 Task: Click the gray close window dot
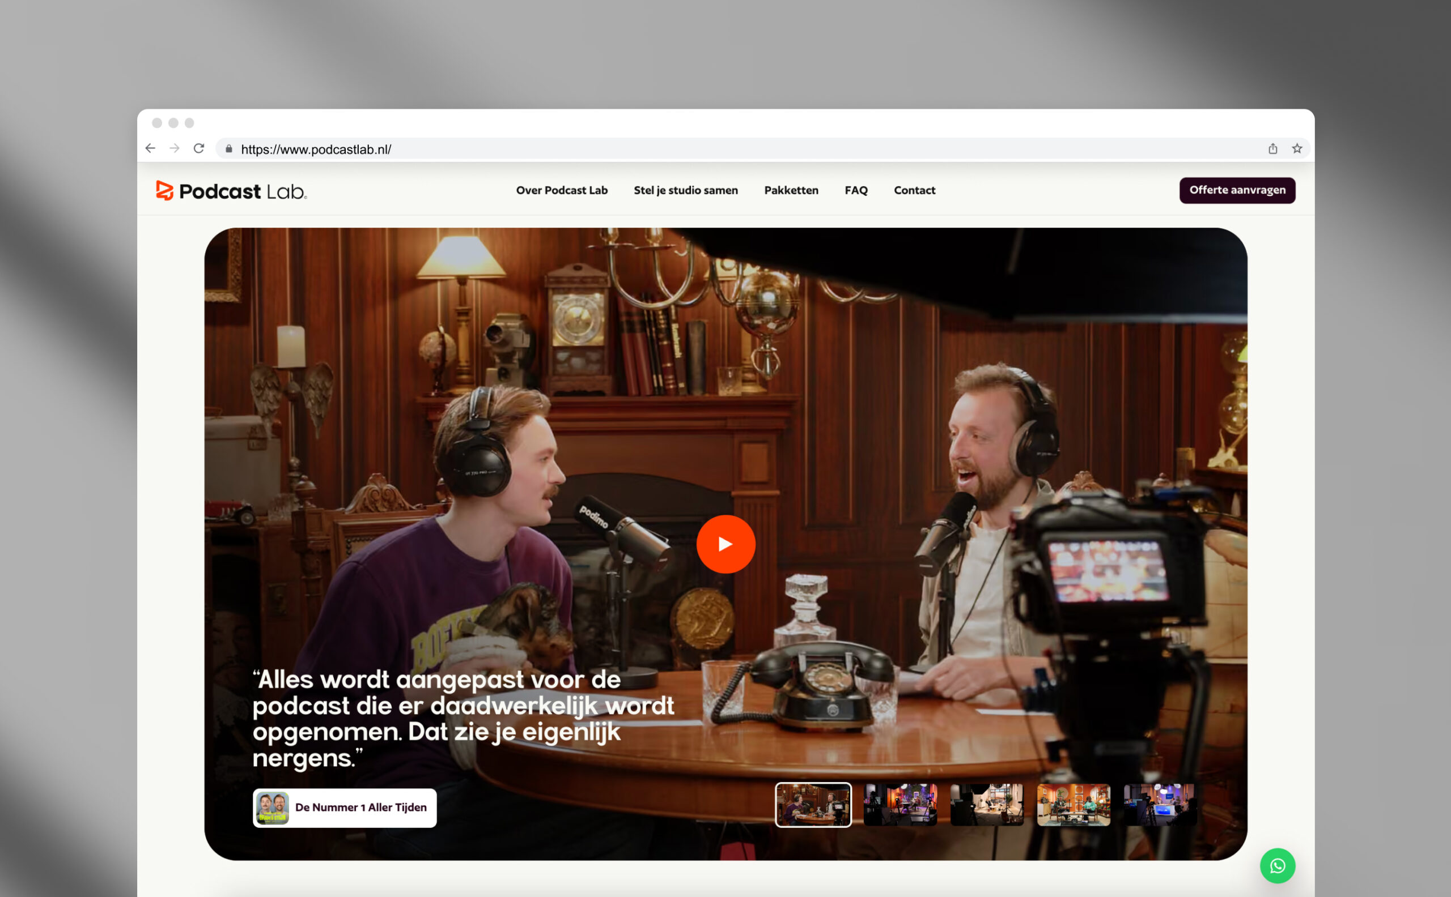click(157, 123)
